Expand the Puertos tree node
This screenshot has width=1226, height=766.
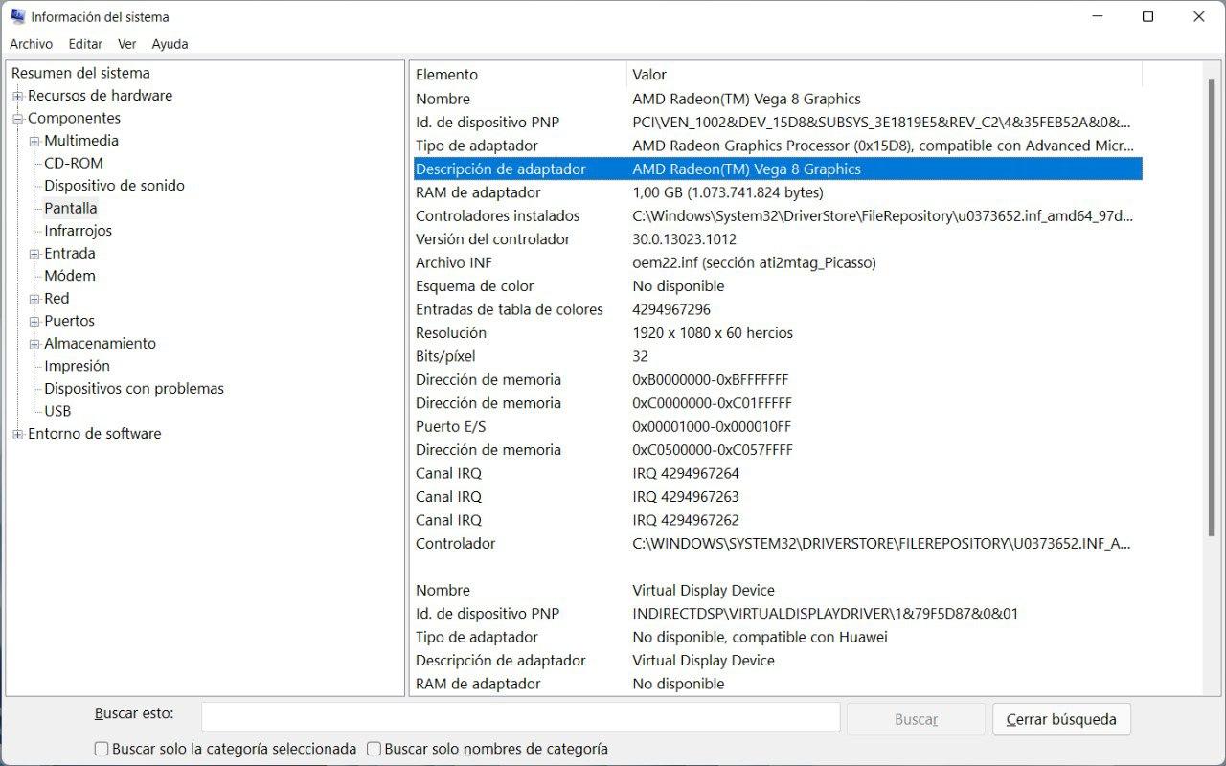(34, 321)
